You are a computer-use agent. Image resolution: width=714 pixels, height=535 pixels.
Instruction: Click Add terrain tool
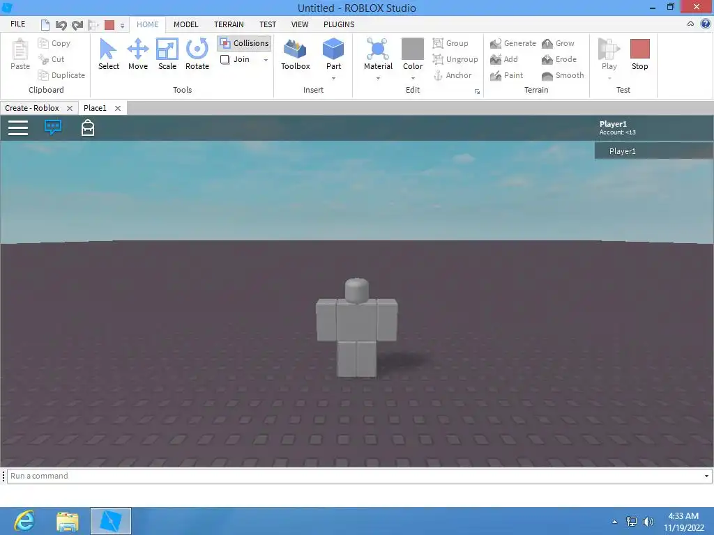tap(504, 59)
